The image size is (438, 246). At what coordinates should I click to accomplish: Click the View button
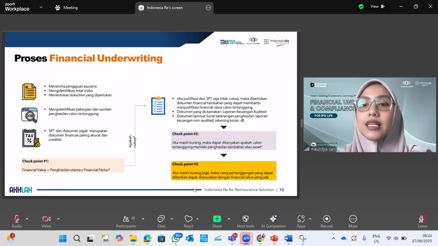pos(377,7)
